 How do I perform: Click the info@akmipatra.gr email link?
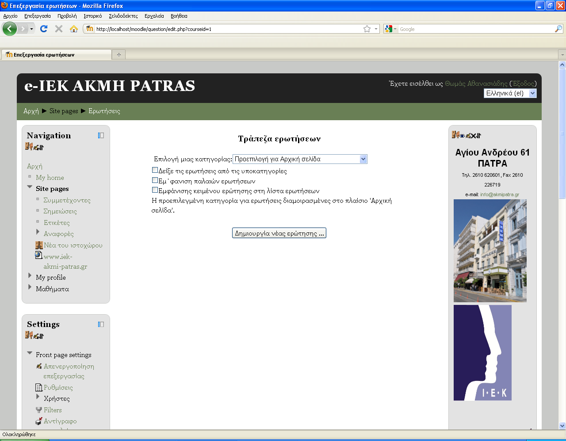500,194
